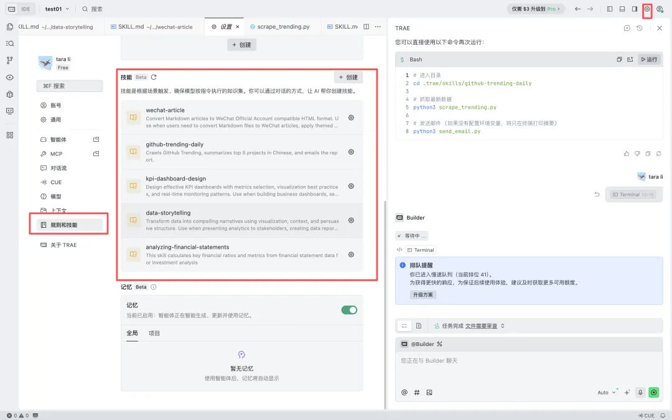Toggle the 记忆 memory switch off
The width and height of the screenshot is (672, 420).
(349, 310)
